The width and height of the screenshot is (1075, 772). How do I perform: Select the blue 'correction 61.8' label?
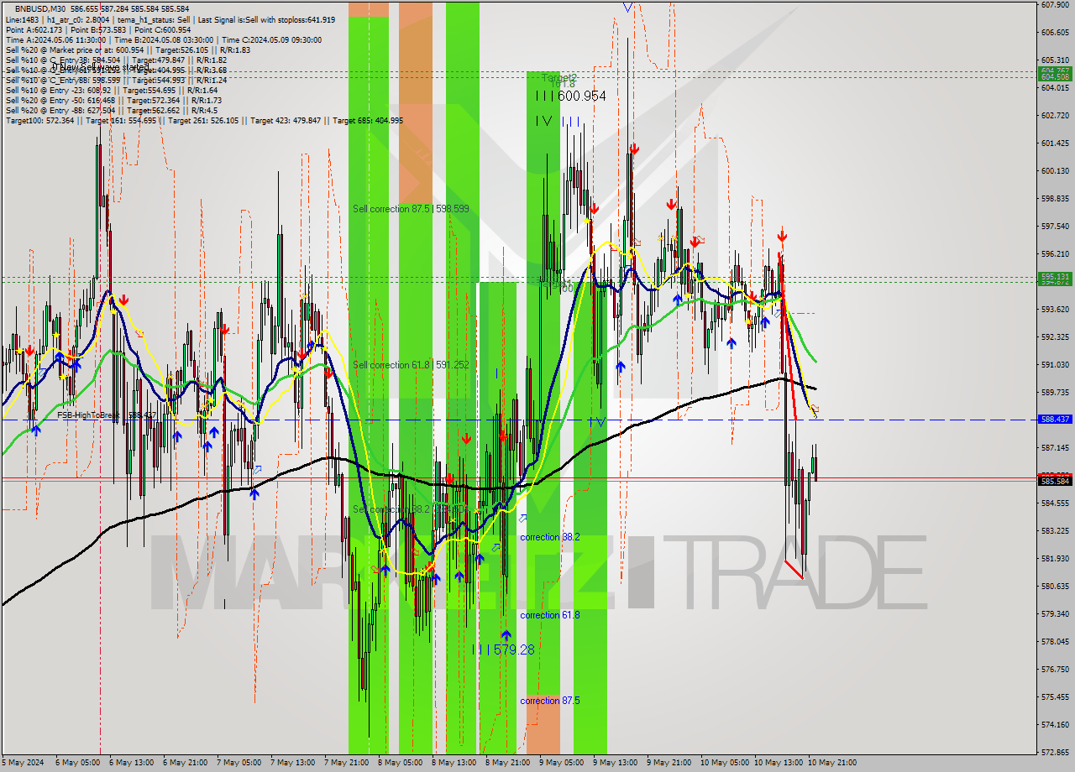click(x=549, y=615)
